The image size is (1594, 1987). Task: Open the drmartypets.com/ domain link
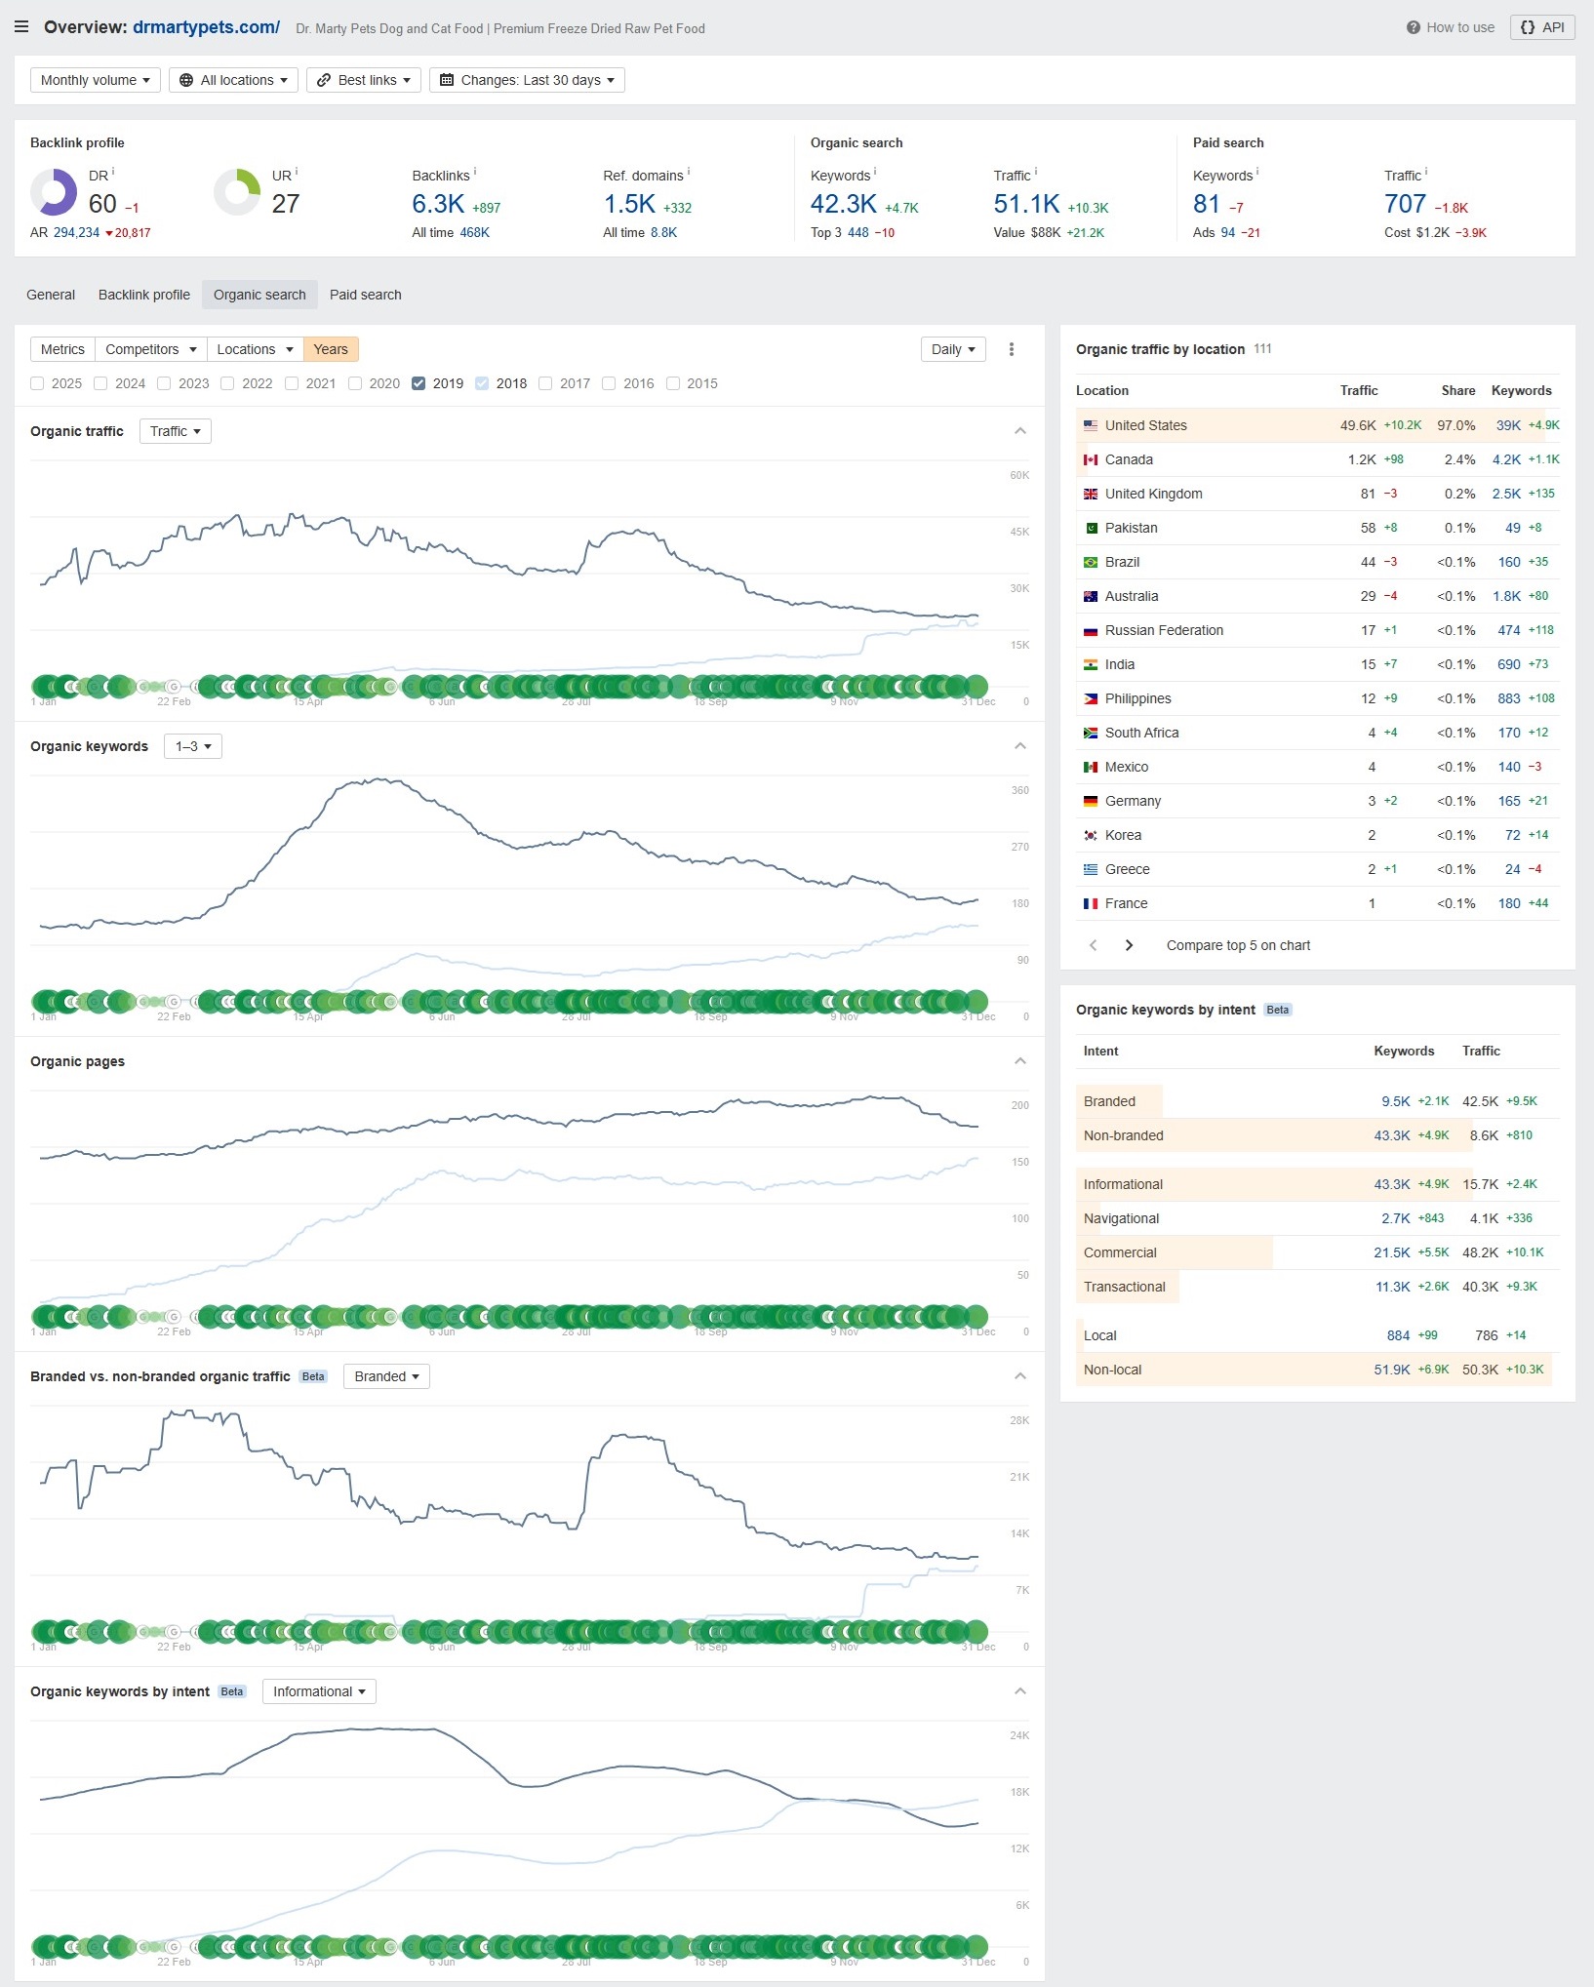coord(206,27)
